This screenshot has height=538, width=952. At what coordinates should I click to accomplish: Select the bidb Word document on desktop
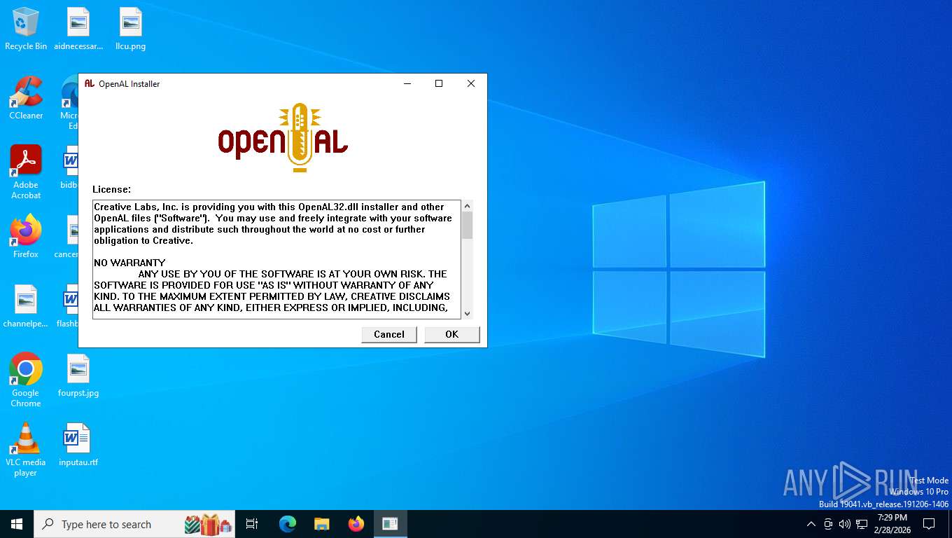tap(70, 168)
